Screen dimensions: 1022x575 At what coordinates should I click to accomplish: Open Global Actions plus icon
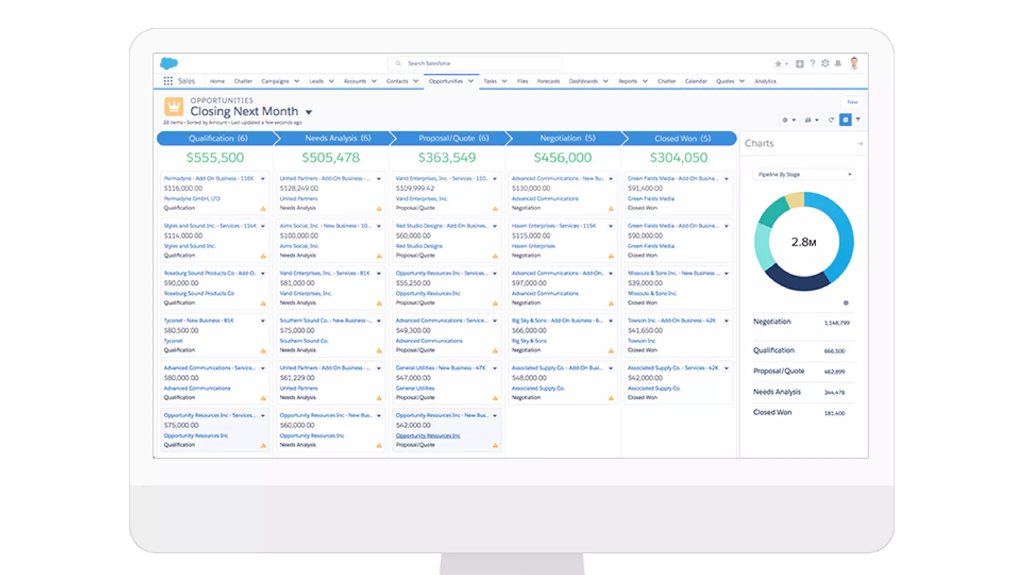pos(799,63)
